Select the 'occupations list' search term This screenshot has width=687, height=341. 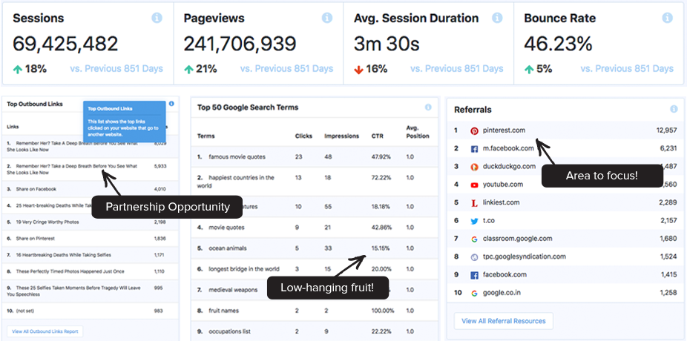[230, 331]
